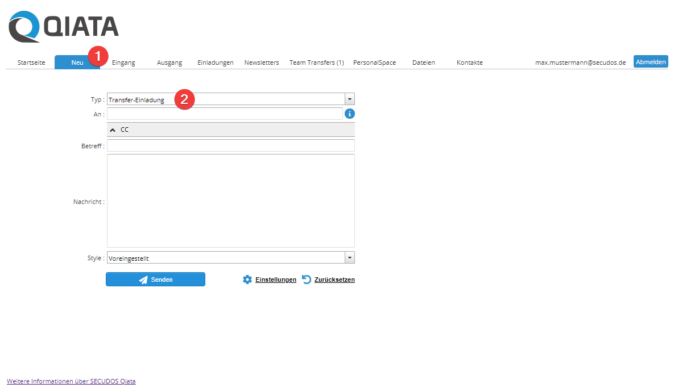The height and width of the screenshot is (392, 674).
Task: Click into the Betreff input field
Action: pyautogui.click(x=230, y=146)
